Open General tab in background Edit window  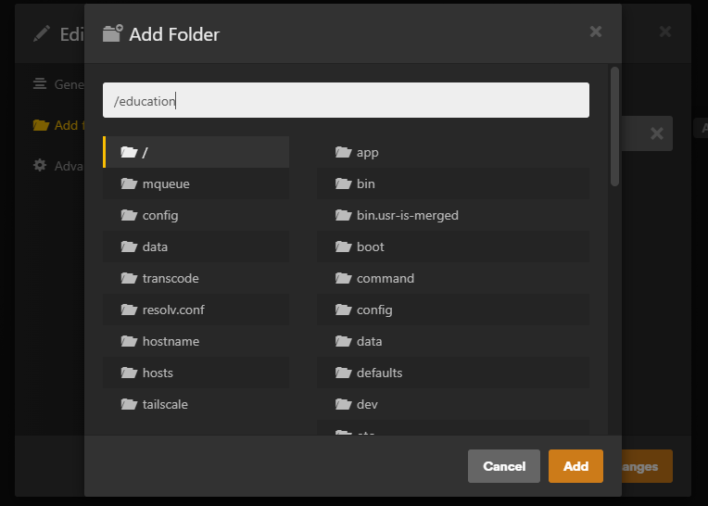(x=58, y=84)
